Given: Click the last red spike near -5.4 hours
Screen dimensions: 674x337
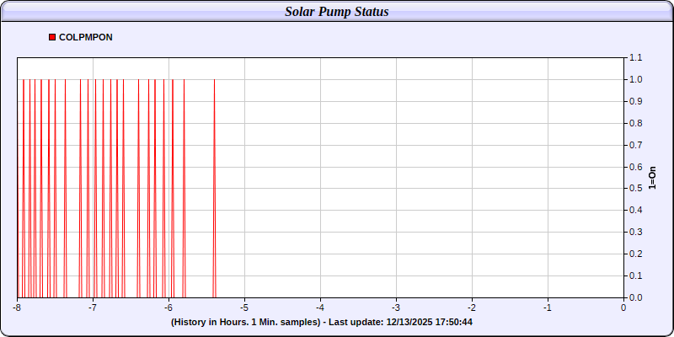Looking at the screenshot, I should pos(214,185).
